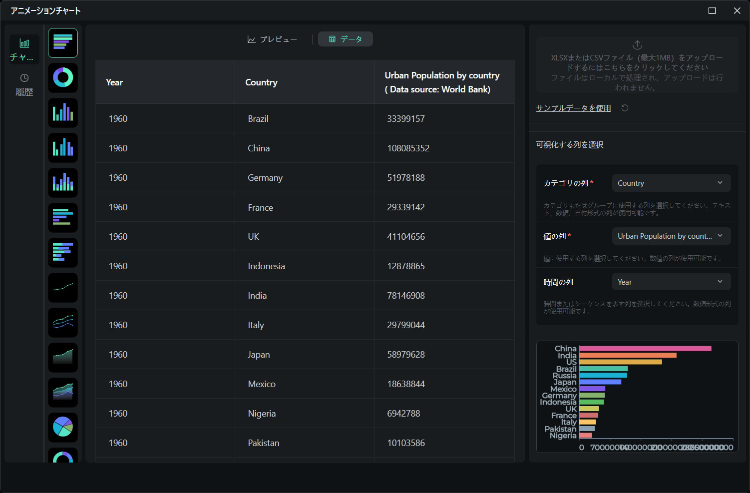This screenshot has height=493, width=750.
Task: Click the value 6942788
Action: (403, 414)
